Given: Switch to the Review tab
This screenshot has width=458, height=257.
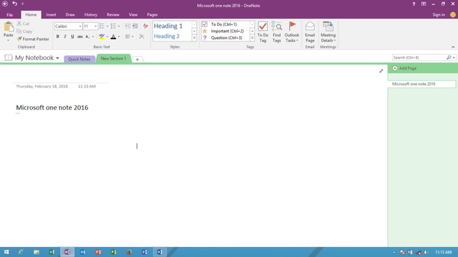Looking at the screenshot, I should (x=113, y=15).
